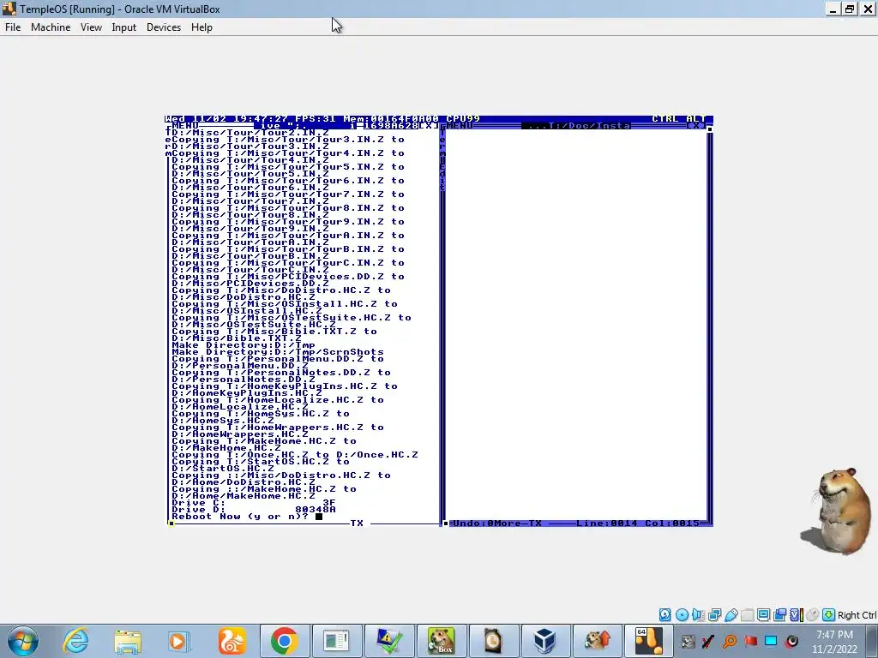Click the red checkmark tray icon

[x=707, y=641]
